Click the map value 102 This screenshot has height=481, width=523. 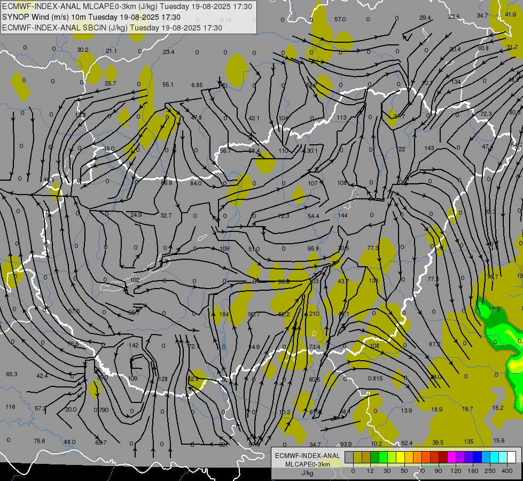(x=135, y=280)
